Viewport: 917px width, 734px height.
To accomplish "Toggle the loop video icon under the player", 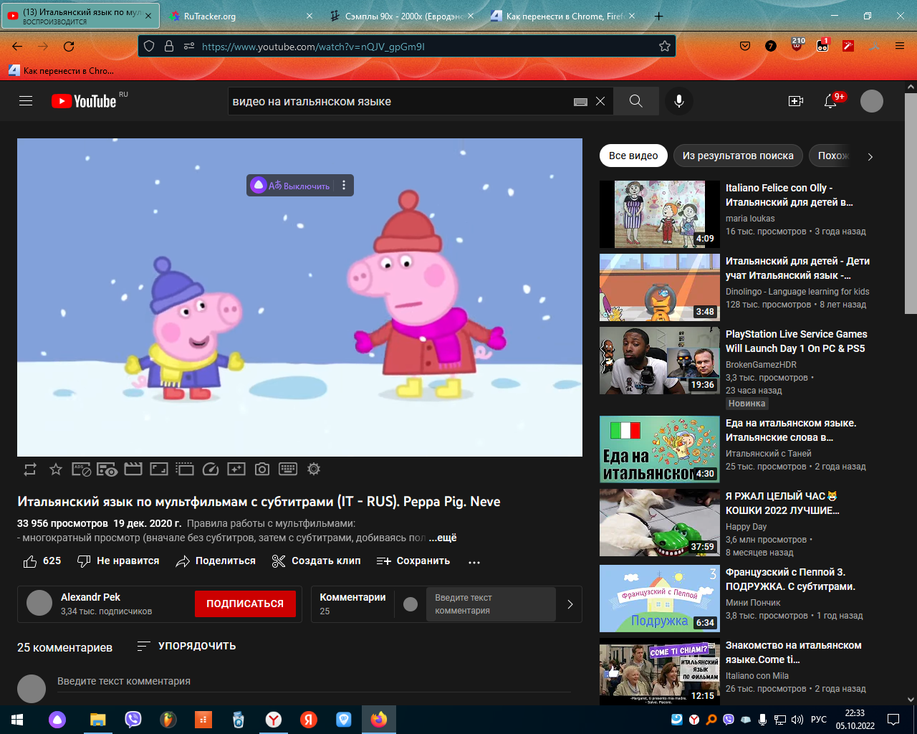I will click(30, 470).
